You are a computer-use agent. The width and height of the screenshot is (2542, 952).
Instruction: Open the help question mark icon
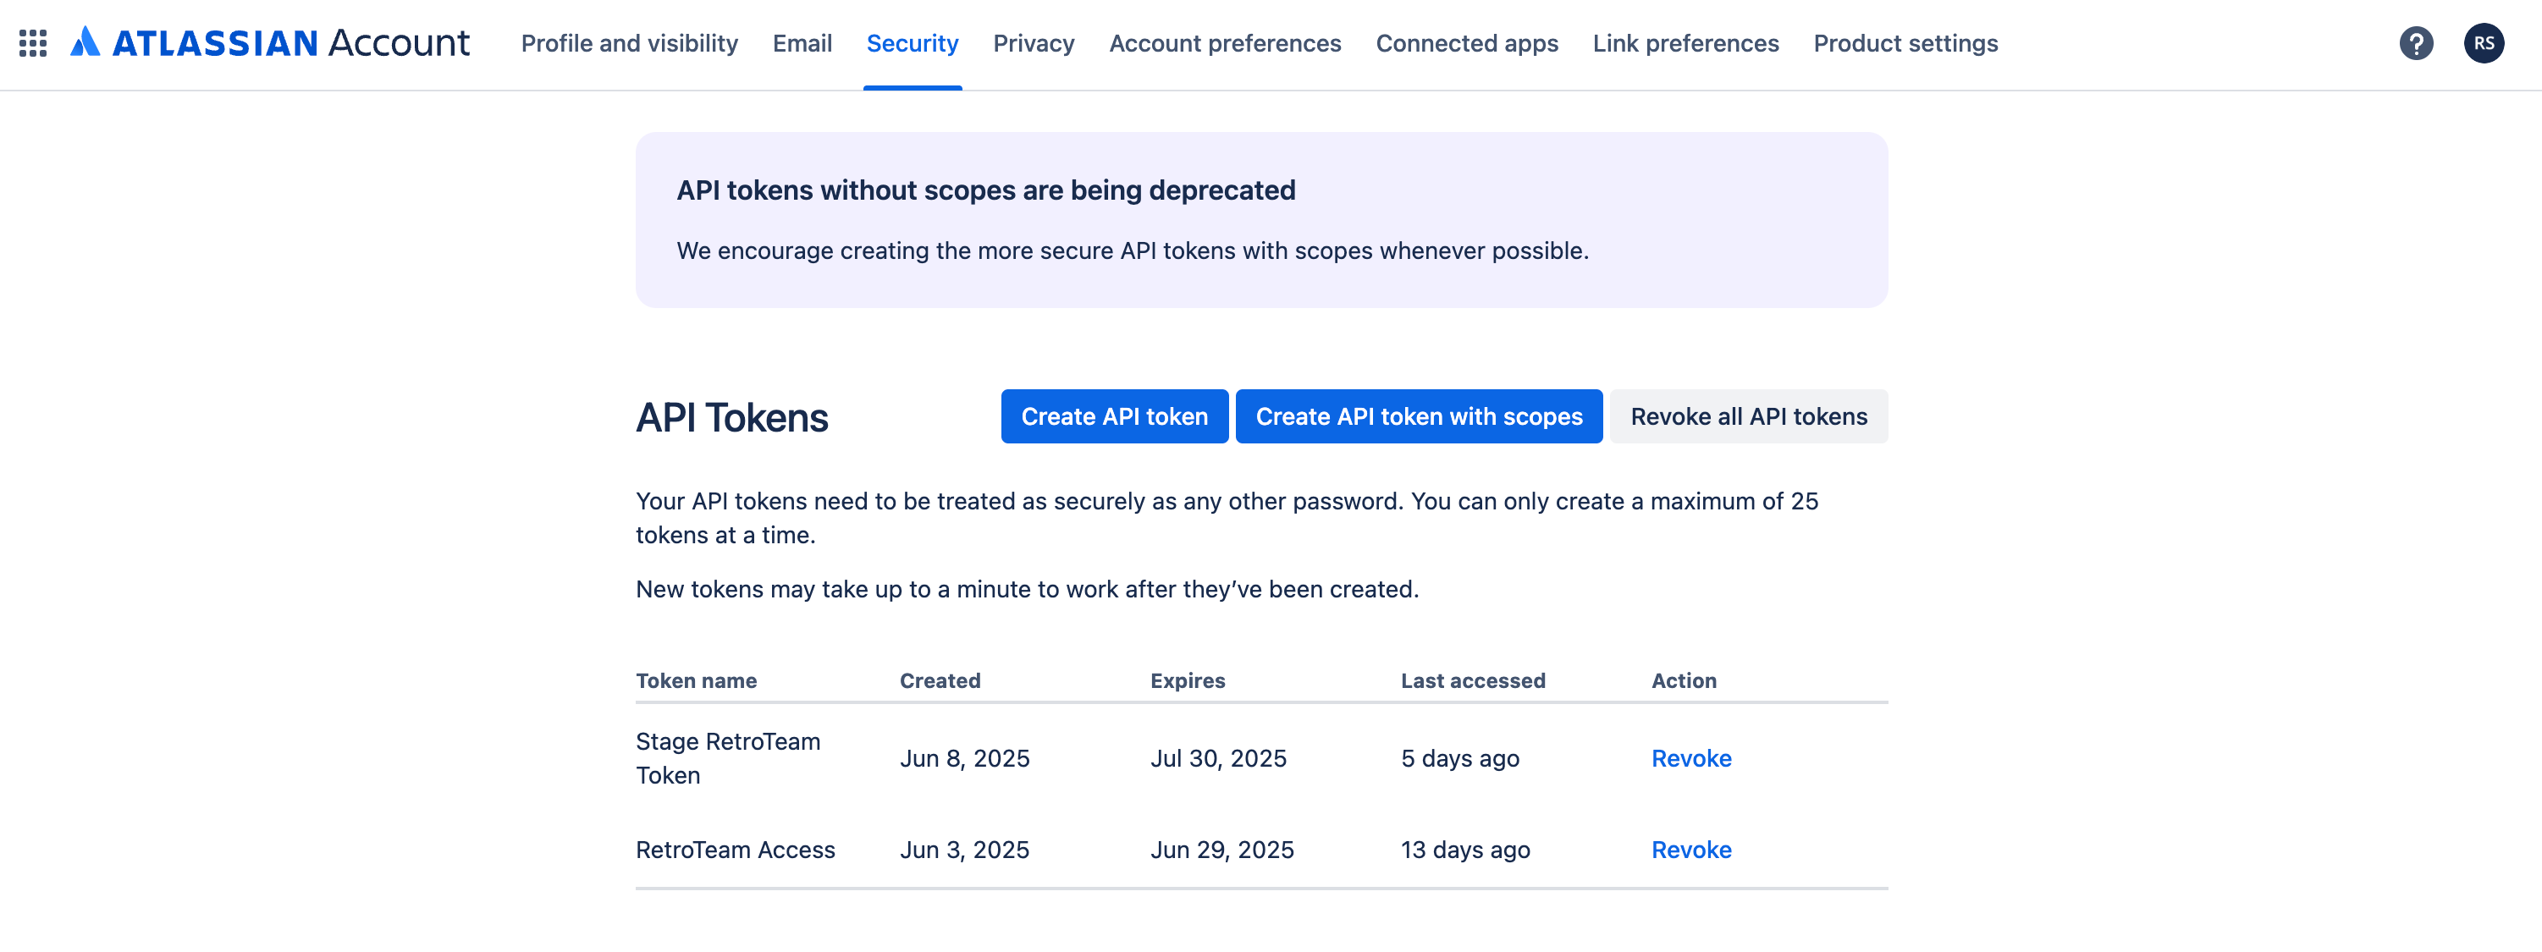pos(2416,43)
